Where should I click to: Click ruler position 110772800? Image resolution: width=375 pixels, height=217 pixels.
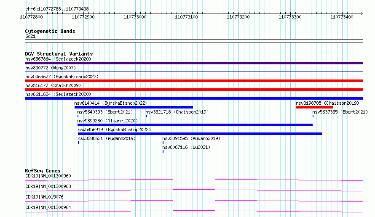31,17
